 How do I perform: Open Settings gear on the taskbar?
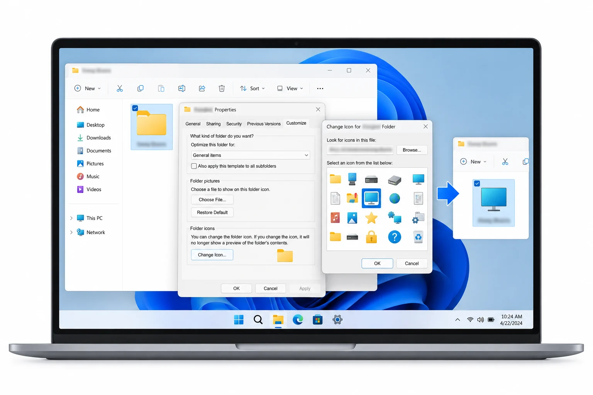click(337, 319)
